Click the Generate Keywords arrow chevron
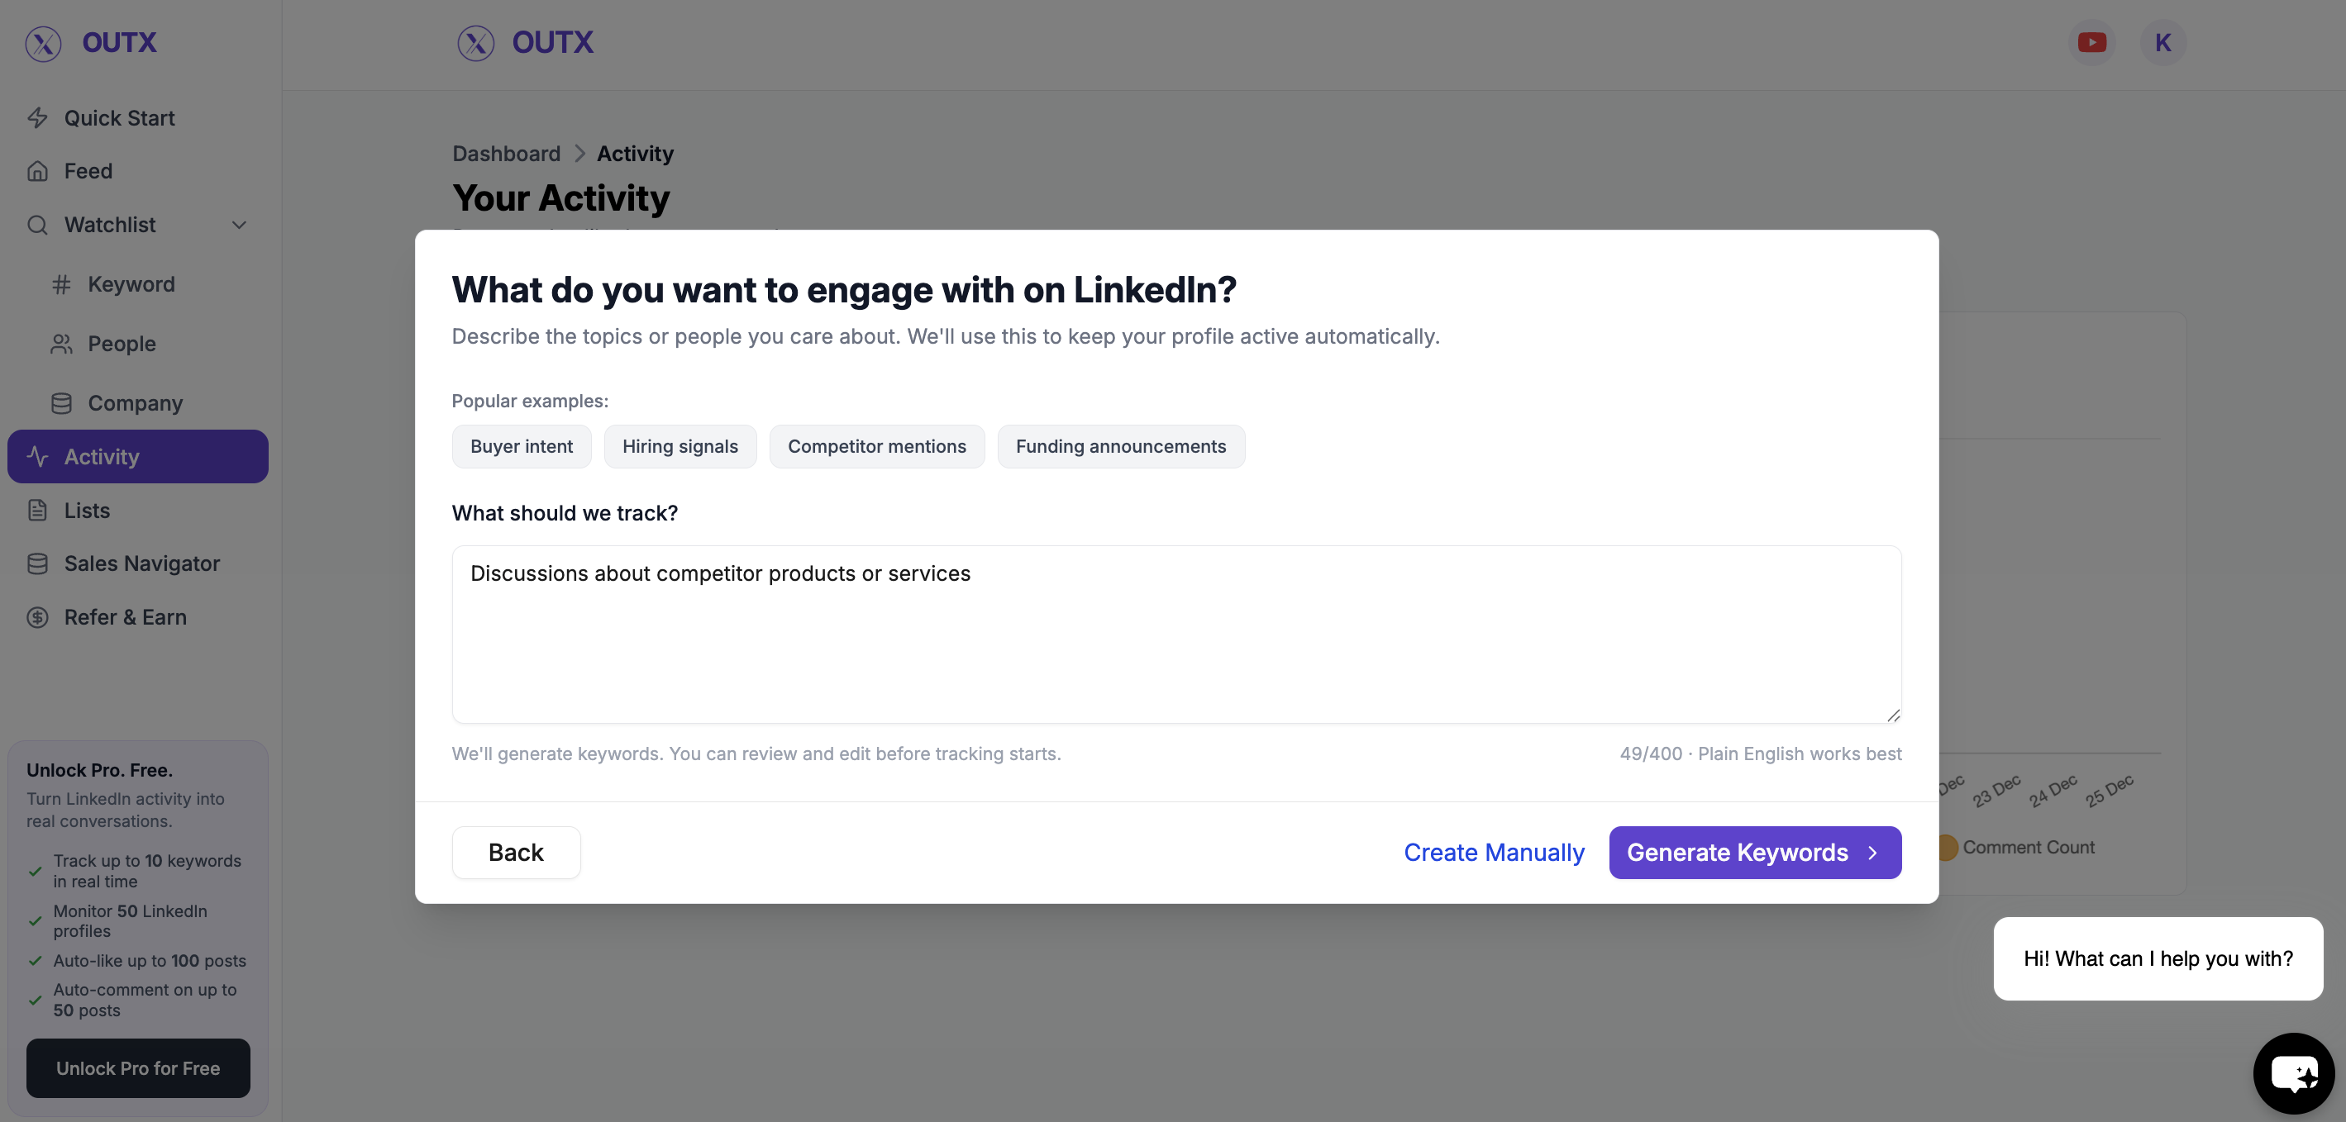The image size is (2346, 1122). coord(1872,853)
